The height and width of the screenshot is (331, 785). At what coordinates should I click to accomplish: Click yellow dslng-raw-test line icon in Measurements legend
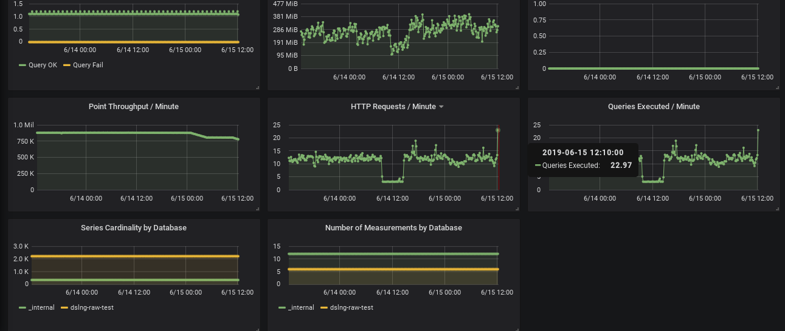(323, 307)
